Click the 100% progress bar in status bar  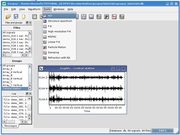(x=163, y=131)
